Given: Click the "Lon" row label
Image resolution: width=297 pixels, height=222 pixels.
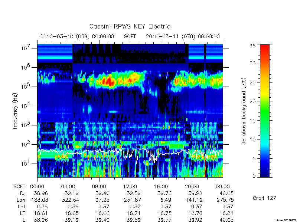Looking at the screenshot, I should point(21,200).
